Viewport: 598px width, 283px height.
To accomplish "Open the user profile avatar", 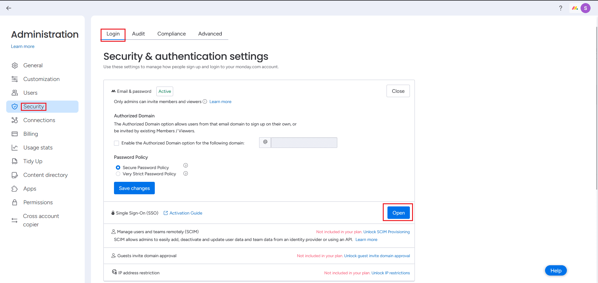I will click(x=586, y=8).
